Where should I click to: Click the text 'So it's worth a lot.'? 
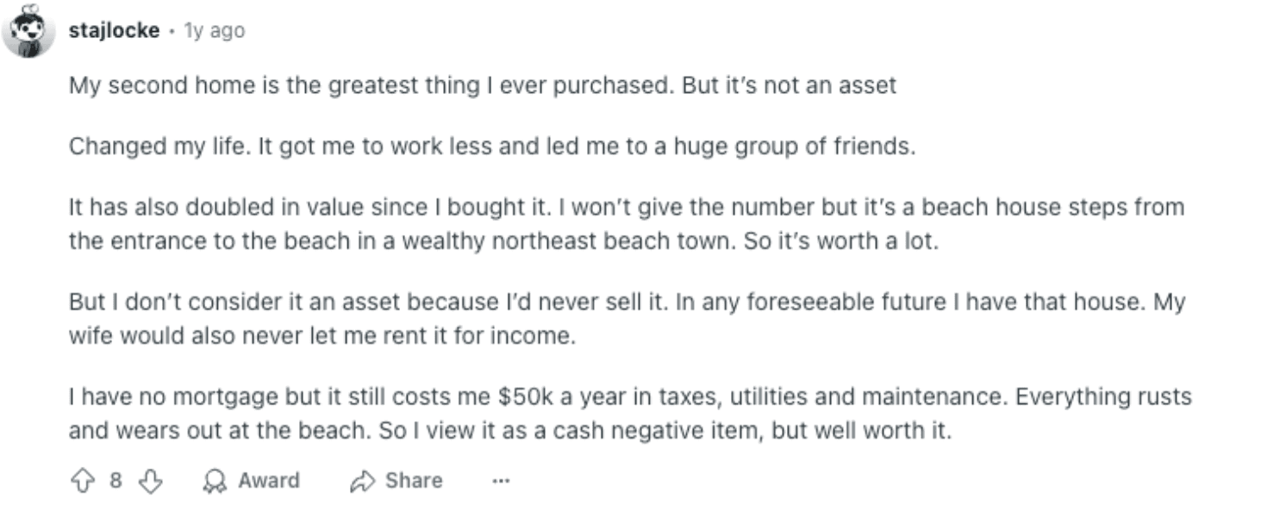coord(840,241)
